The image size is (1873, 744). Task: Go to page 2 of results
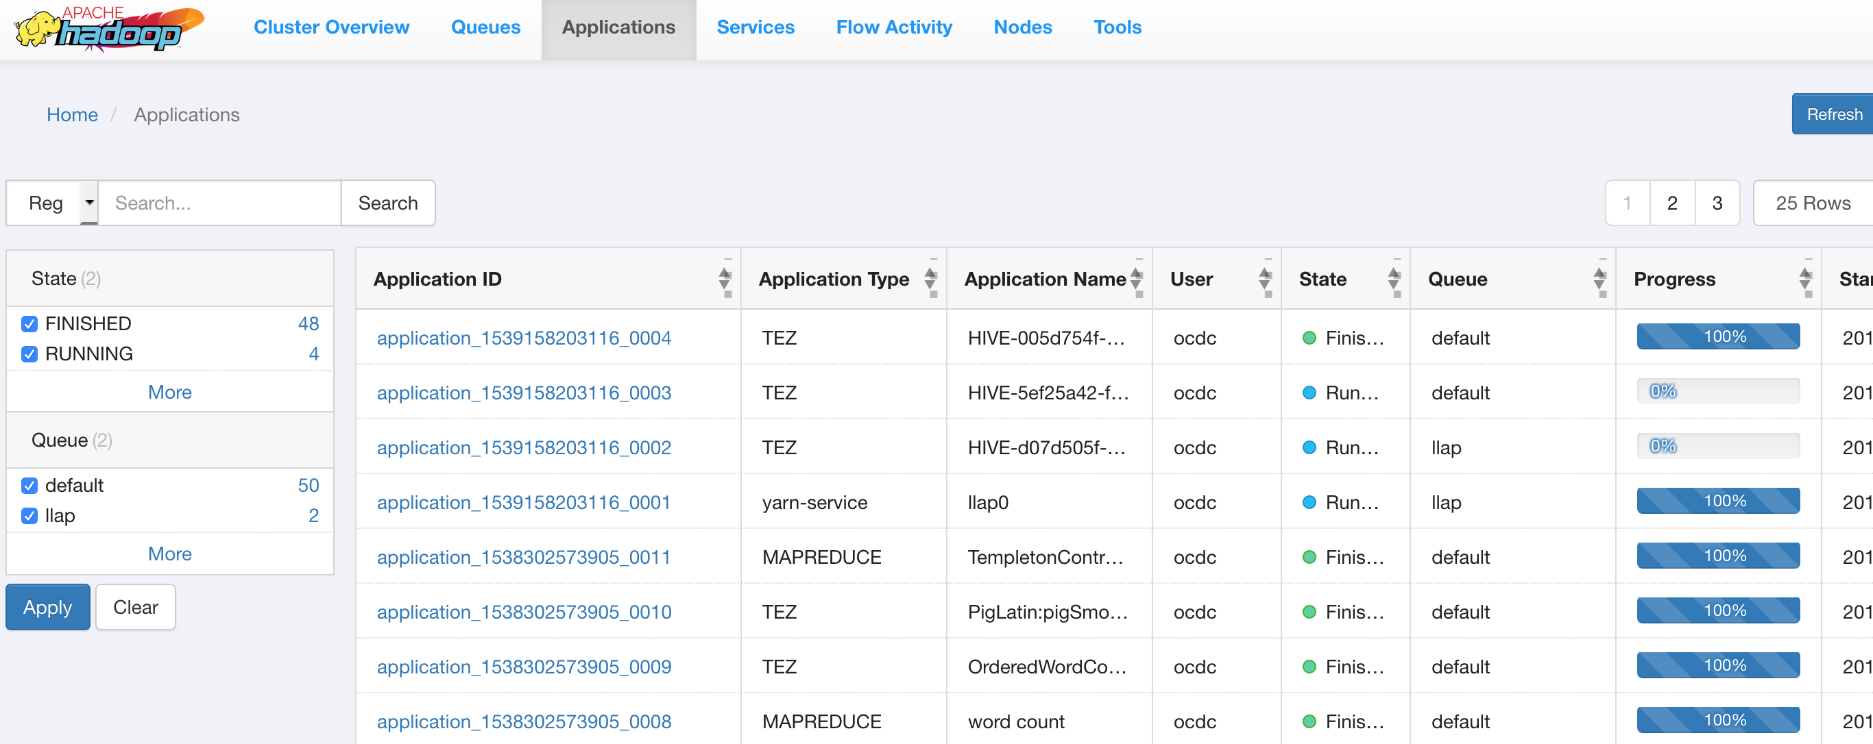(x=1672, y=203)
